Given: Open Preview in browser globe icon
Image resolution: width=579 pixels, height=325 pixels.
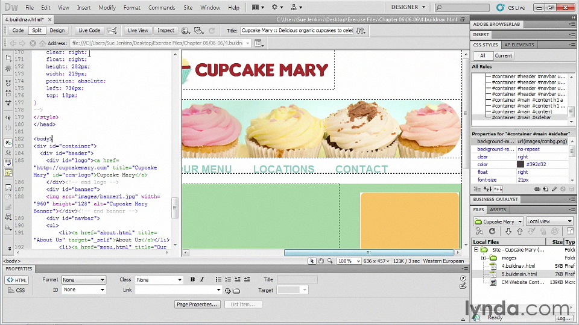Looking at the screenshot, I should pos(186,31).
